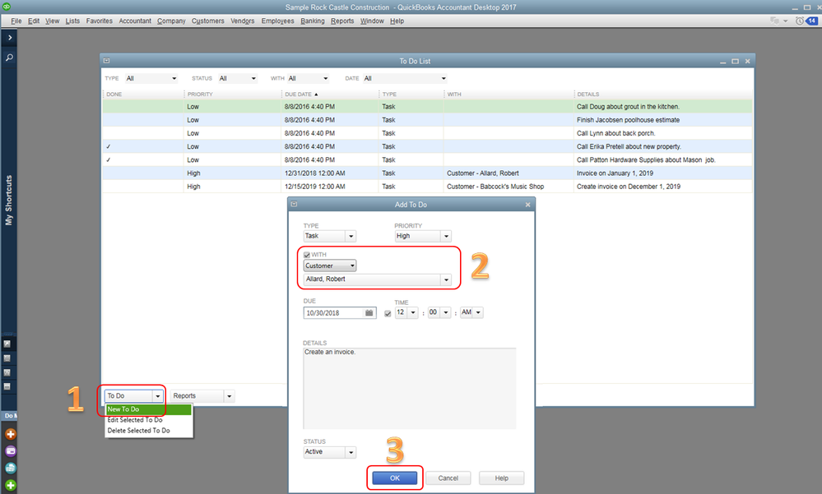Click the fourth gray sidebar shortcut icon
The height and width of the screenshot is (494, 822).
click(7, 386)
